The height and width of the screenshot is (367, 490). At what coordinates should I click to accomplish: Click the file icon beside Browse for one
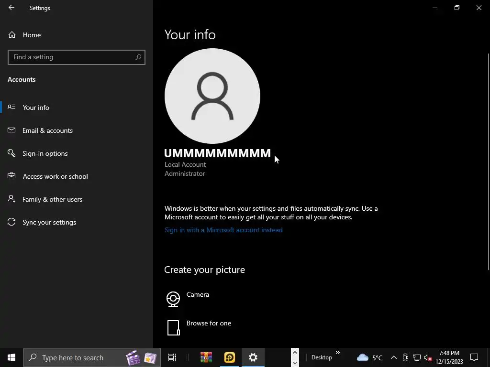(173, 328)
